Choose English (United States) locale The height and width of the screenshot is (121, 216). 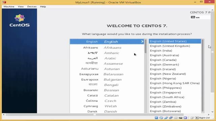tap(175, 41)
